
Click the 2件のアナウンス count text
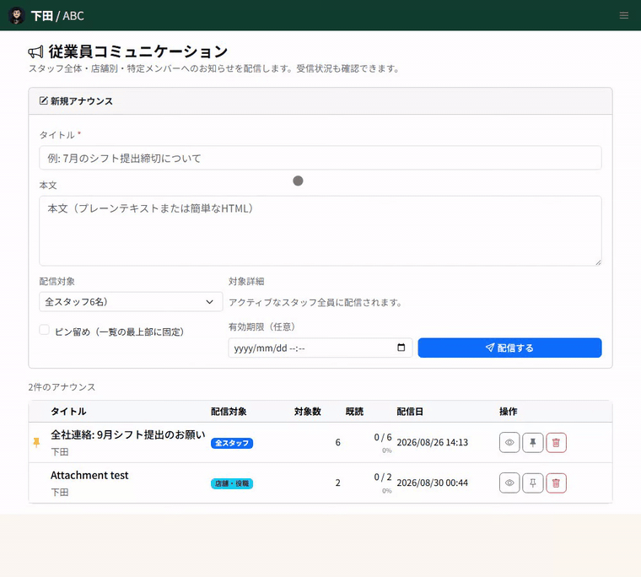click(x=62, y=387)
